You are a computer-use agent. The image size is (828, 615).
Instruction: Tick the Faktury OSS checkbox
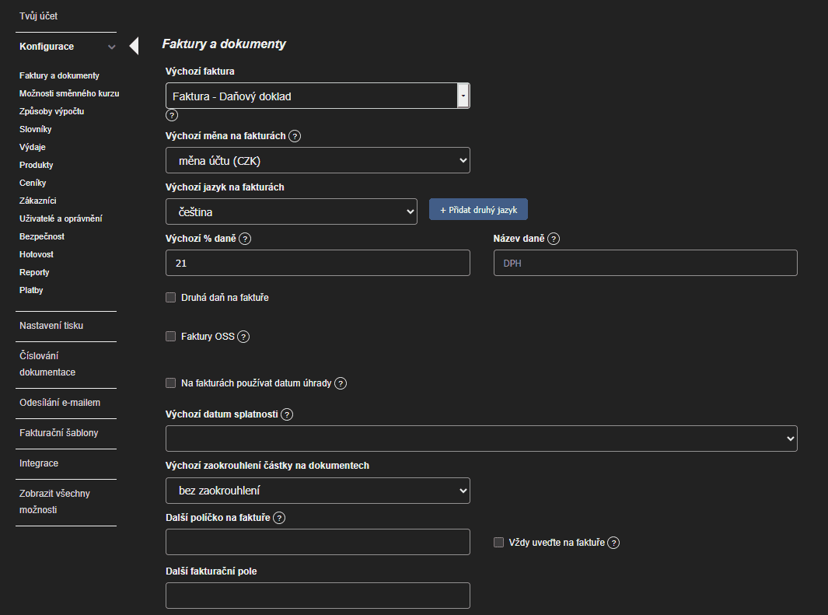[x=170, y=337]
